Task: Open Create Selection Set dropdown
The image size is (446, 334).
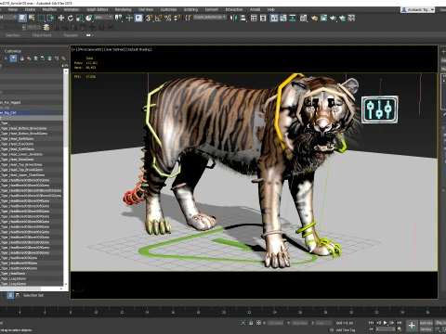Action: (x=210, y=18)
